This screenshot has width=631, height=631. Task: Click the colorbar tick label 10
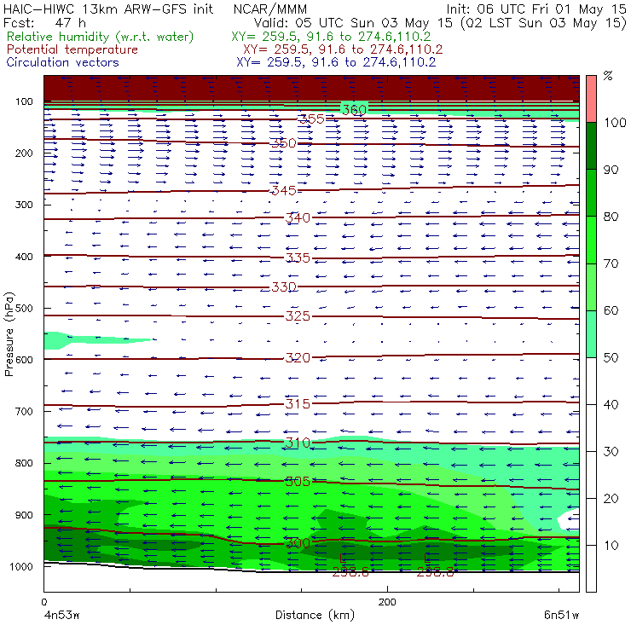click(611, 545)
